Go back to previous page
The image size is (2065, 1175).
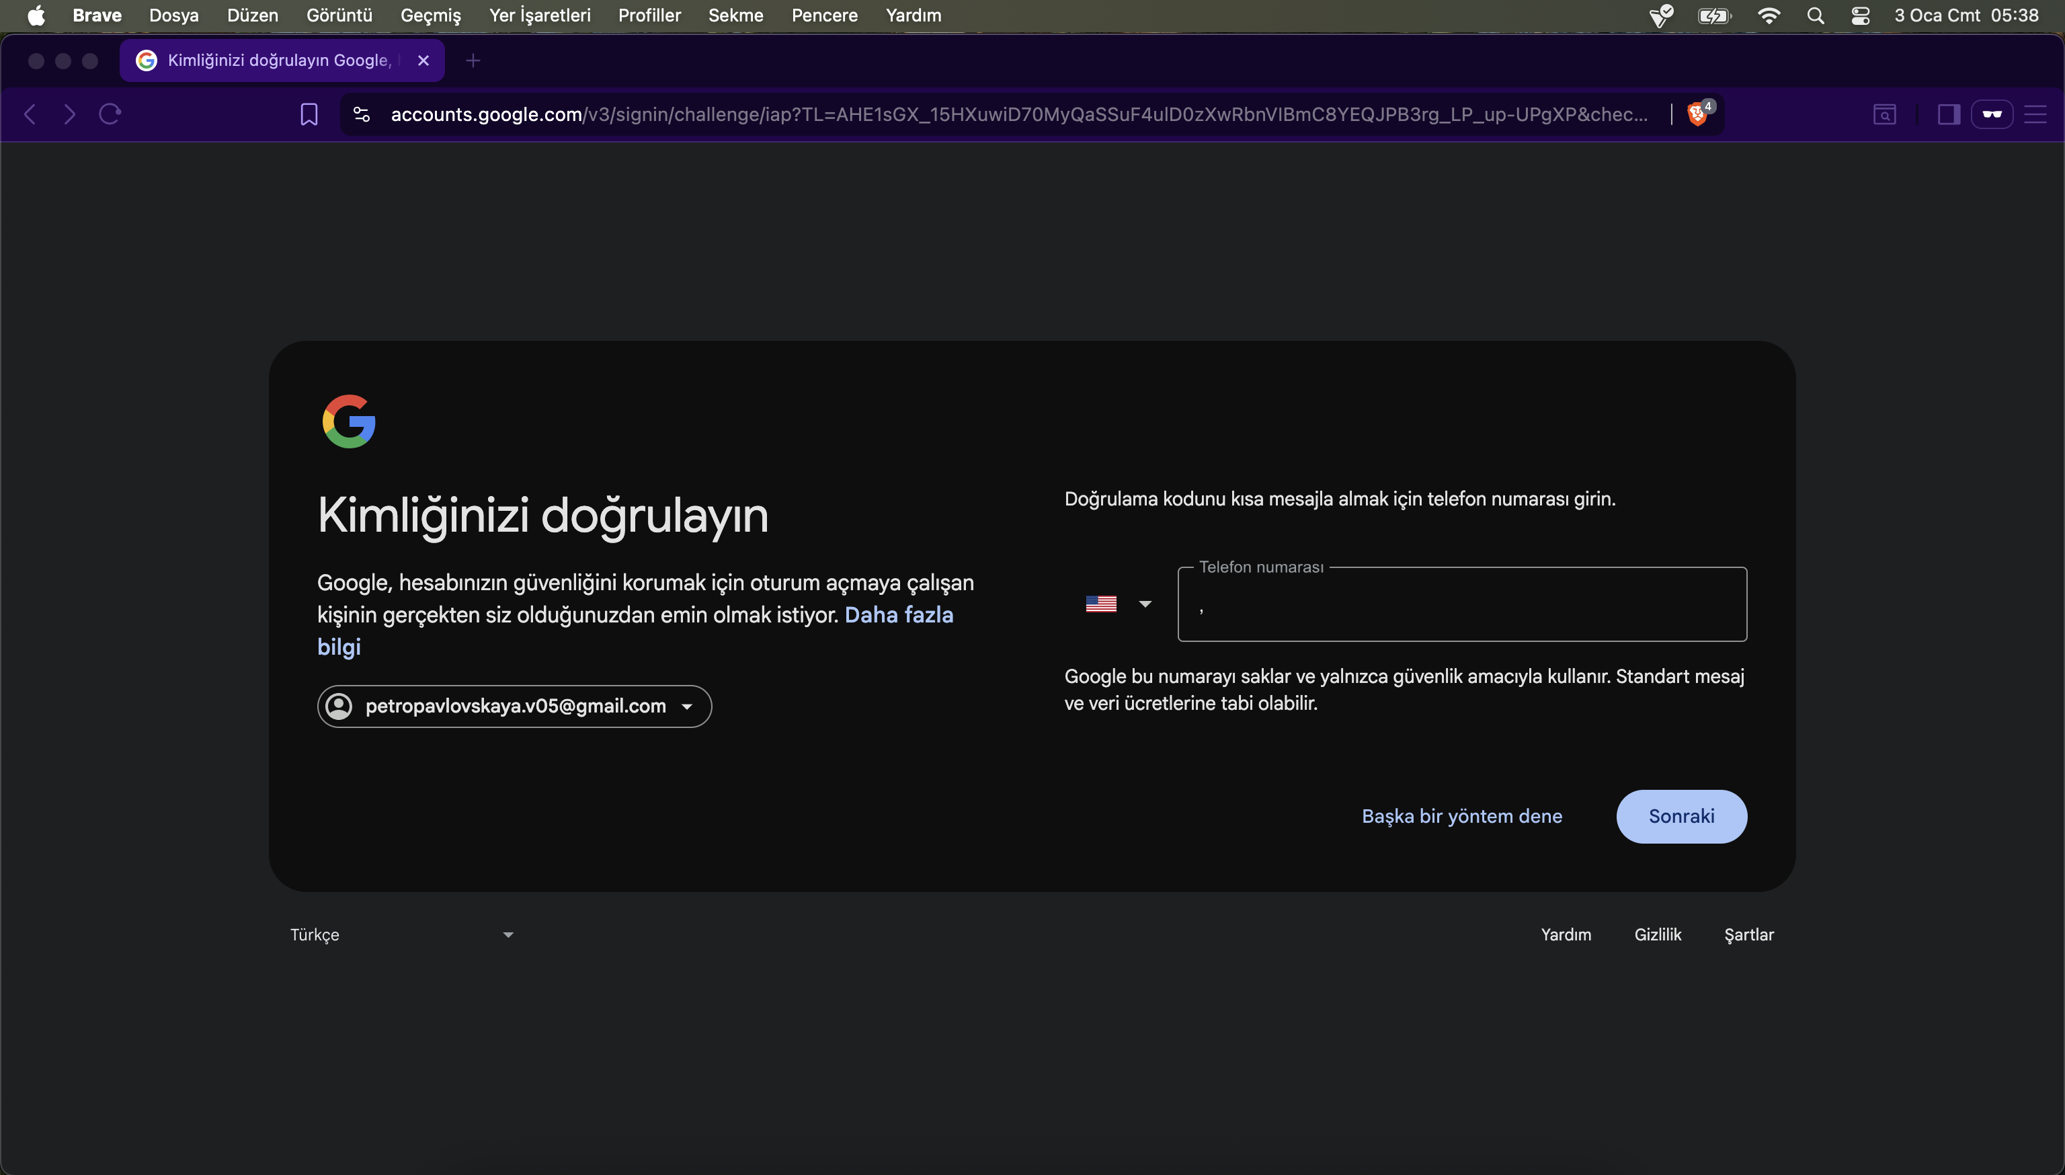click(x=30, y=114)
